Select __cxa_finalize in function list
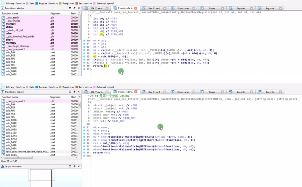 13,21
